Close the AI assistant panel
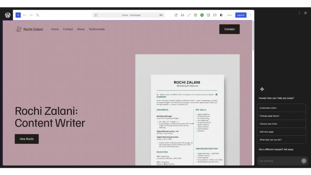Viewport: 311px width, 175px height. 306,13
